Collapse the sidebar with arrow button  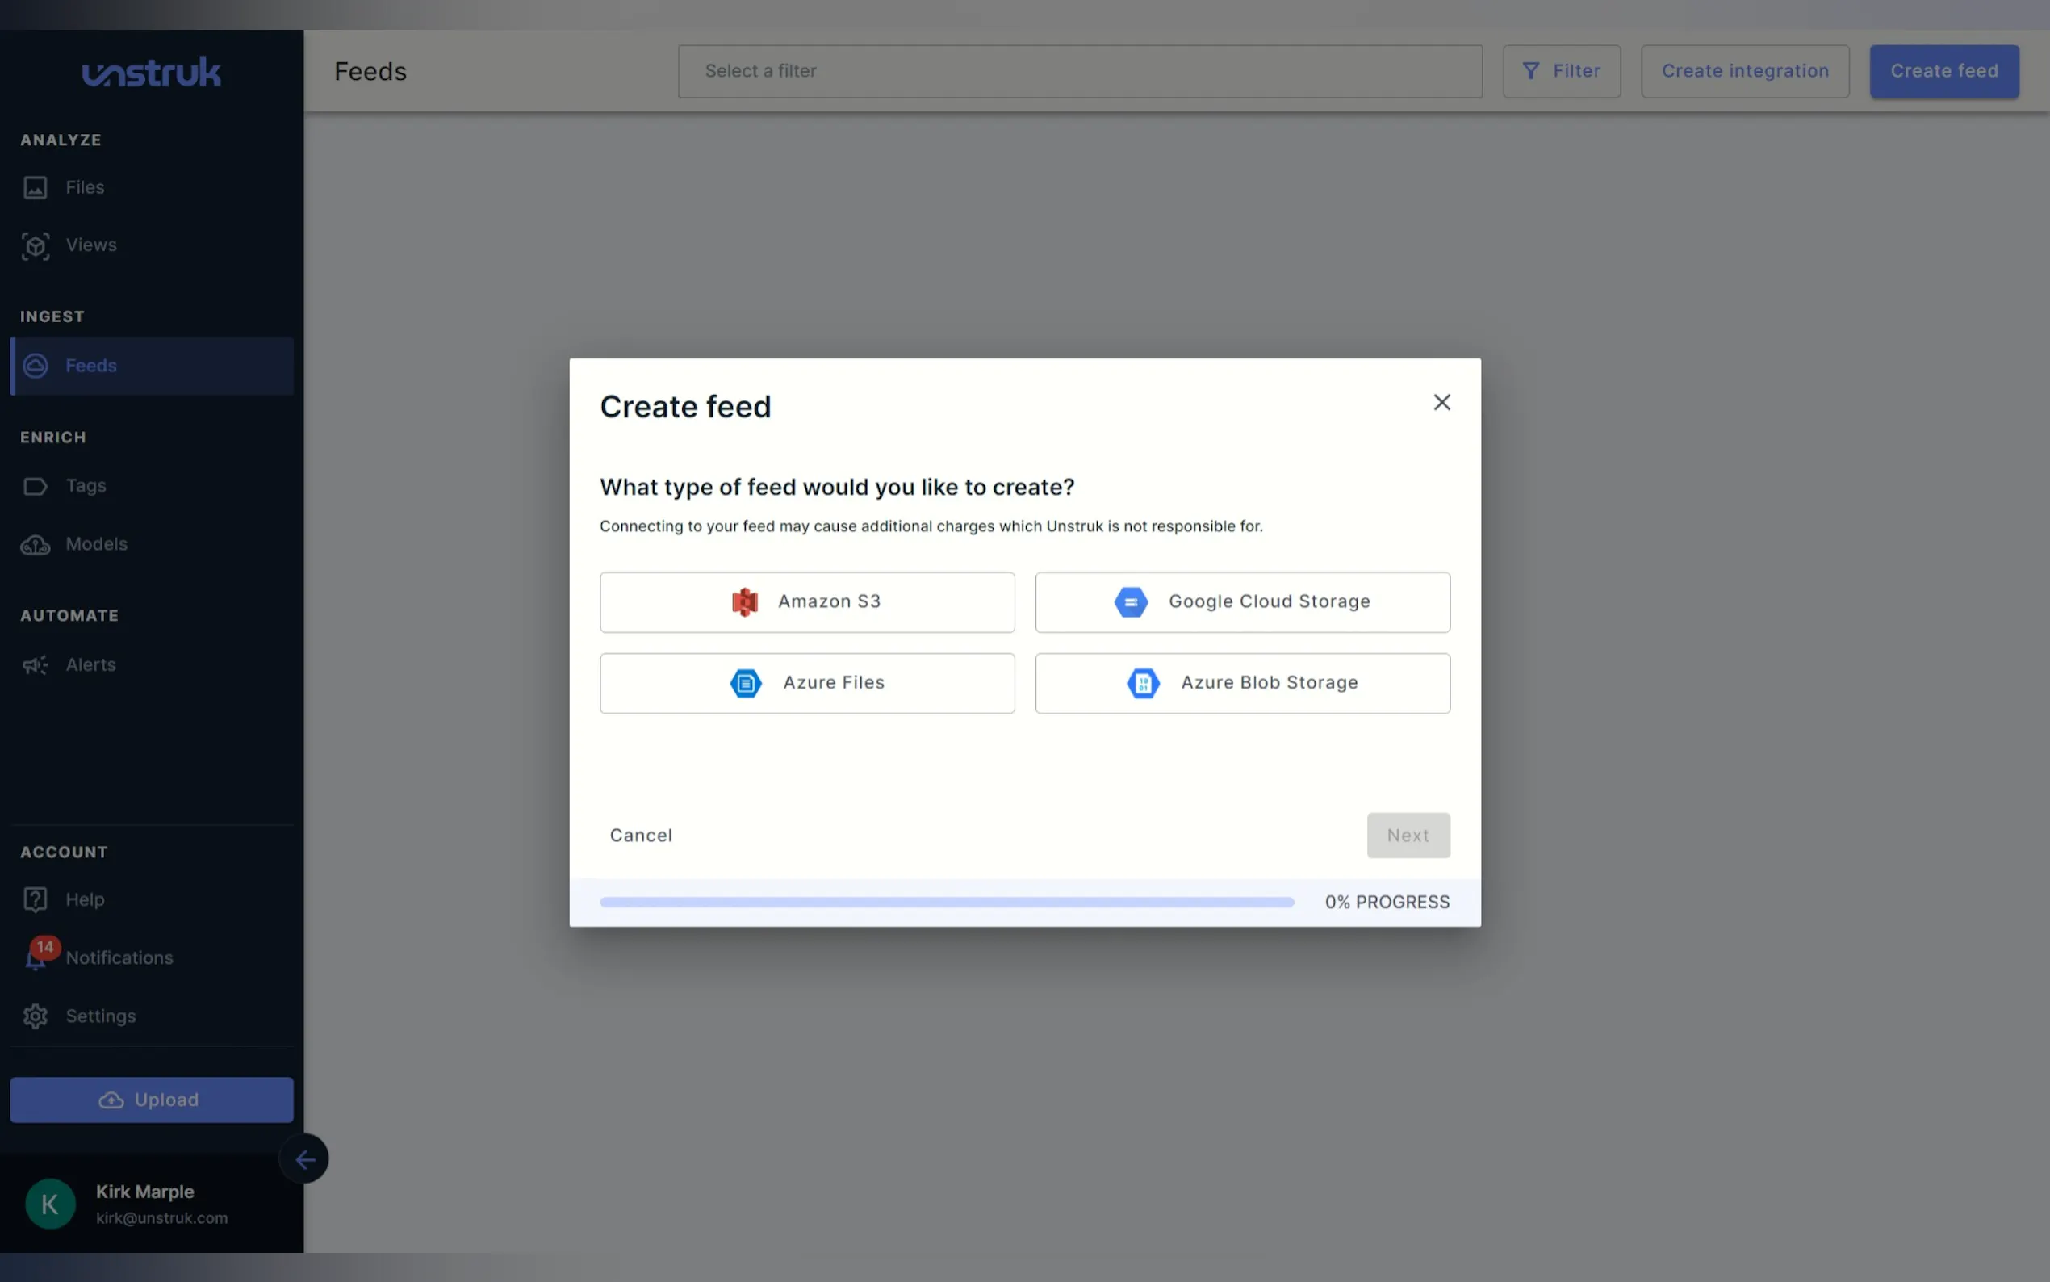[x=304, y=1159]
